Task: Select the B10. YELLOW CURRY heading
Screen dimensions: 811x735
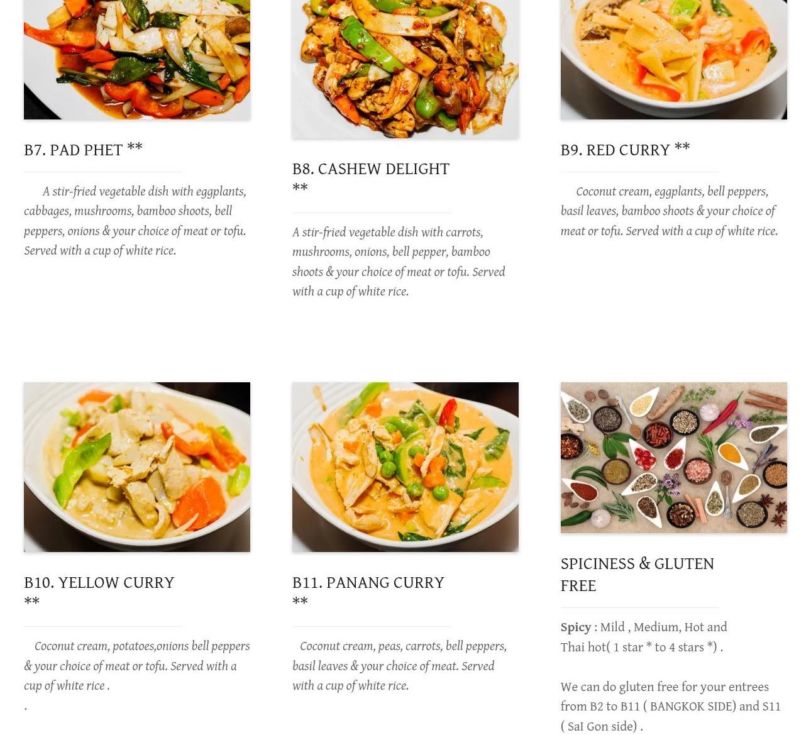Action: coord(99,592)
